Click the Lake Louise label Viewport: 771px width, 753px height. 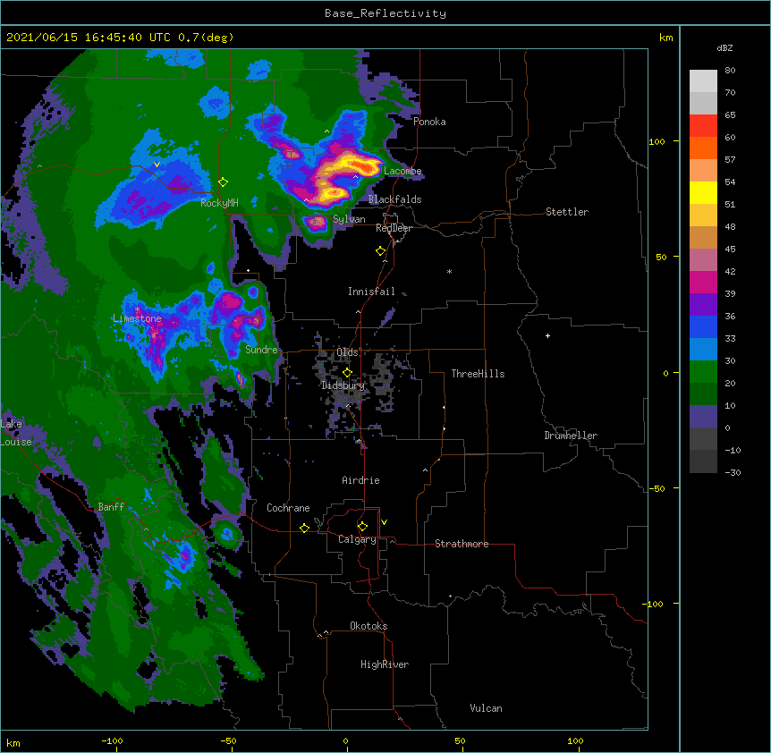(16, 433)
